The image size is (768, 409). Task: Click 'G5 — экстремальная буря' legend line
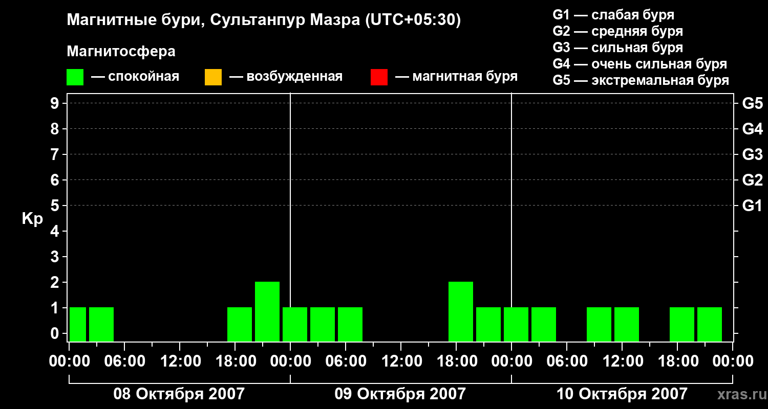(x=641, y=80)
